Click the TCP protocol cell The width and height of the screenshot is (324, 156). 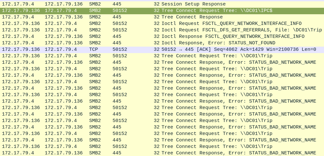click(x=93, y=50)
